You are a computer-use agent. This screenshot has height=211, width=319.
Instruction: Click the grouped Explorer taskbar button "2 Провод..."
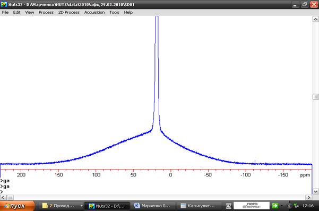pos(61,206)
